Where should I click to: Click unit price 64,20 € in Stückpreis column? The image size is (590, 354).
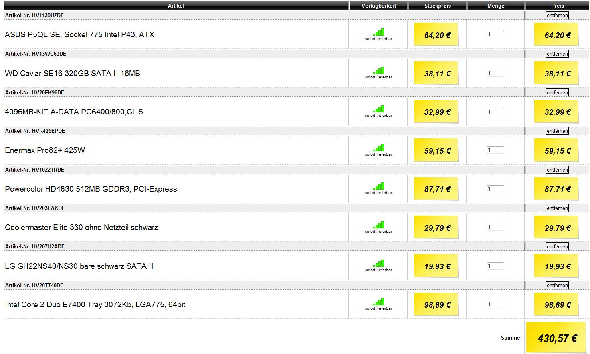436,35
